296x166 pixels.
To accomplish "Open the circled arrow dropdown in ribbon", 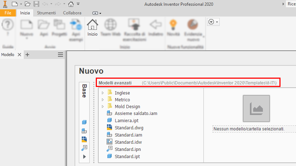I will [x=213, y=22].
